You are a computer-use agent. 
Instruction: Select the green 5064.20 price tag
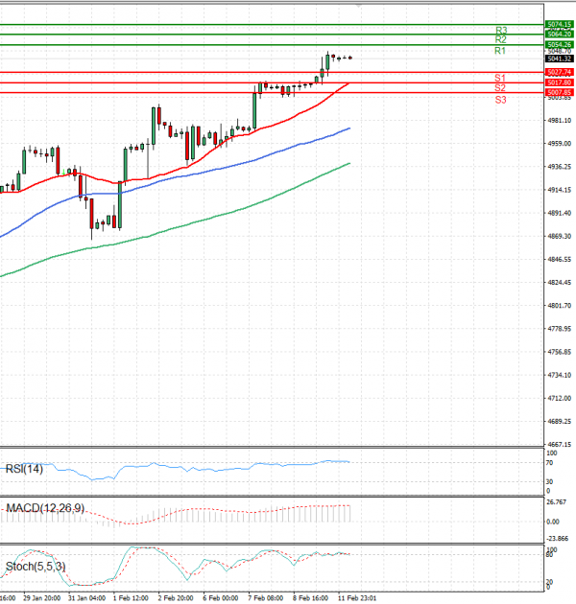coord(560,35)
